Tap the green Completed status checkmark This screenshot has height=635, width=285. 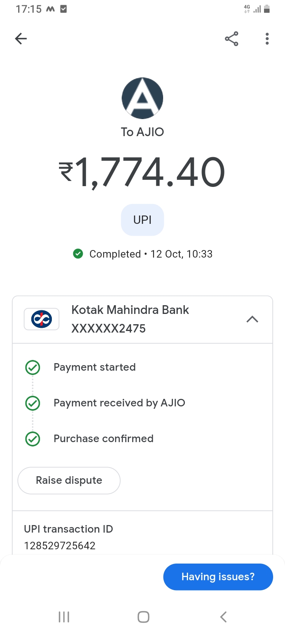pos(78,254)
